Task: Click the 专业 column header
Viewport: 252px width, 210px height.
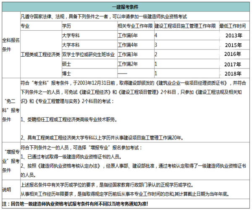Action: coord(26,26)
